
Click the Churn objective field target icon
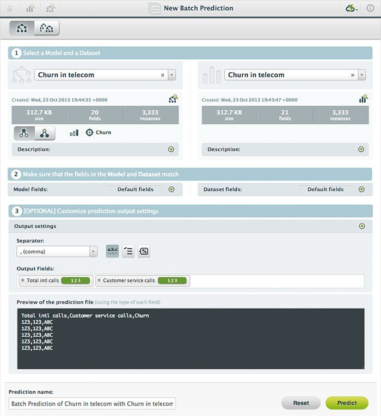[90, 132]
